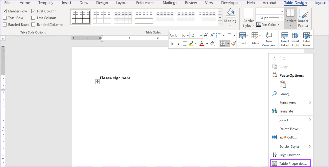
Task: Choose Text Direction from context menu
Action: tap(291, 155)
